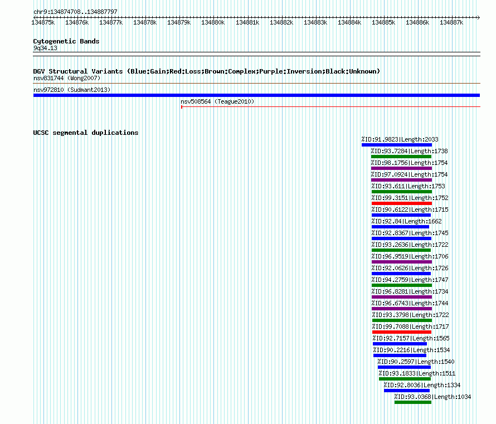Click the chr9:134874708..134887797 region label

click(75, 12)
